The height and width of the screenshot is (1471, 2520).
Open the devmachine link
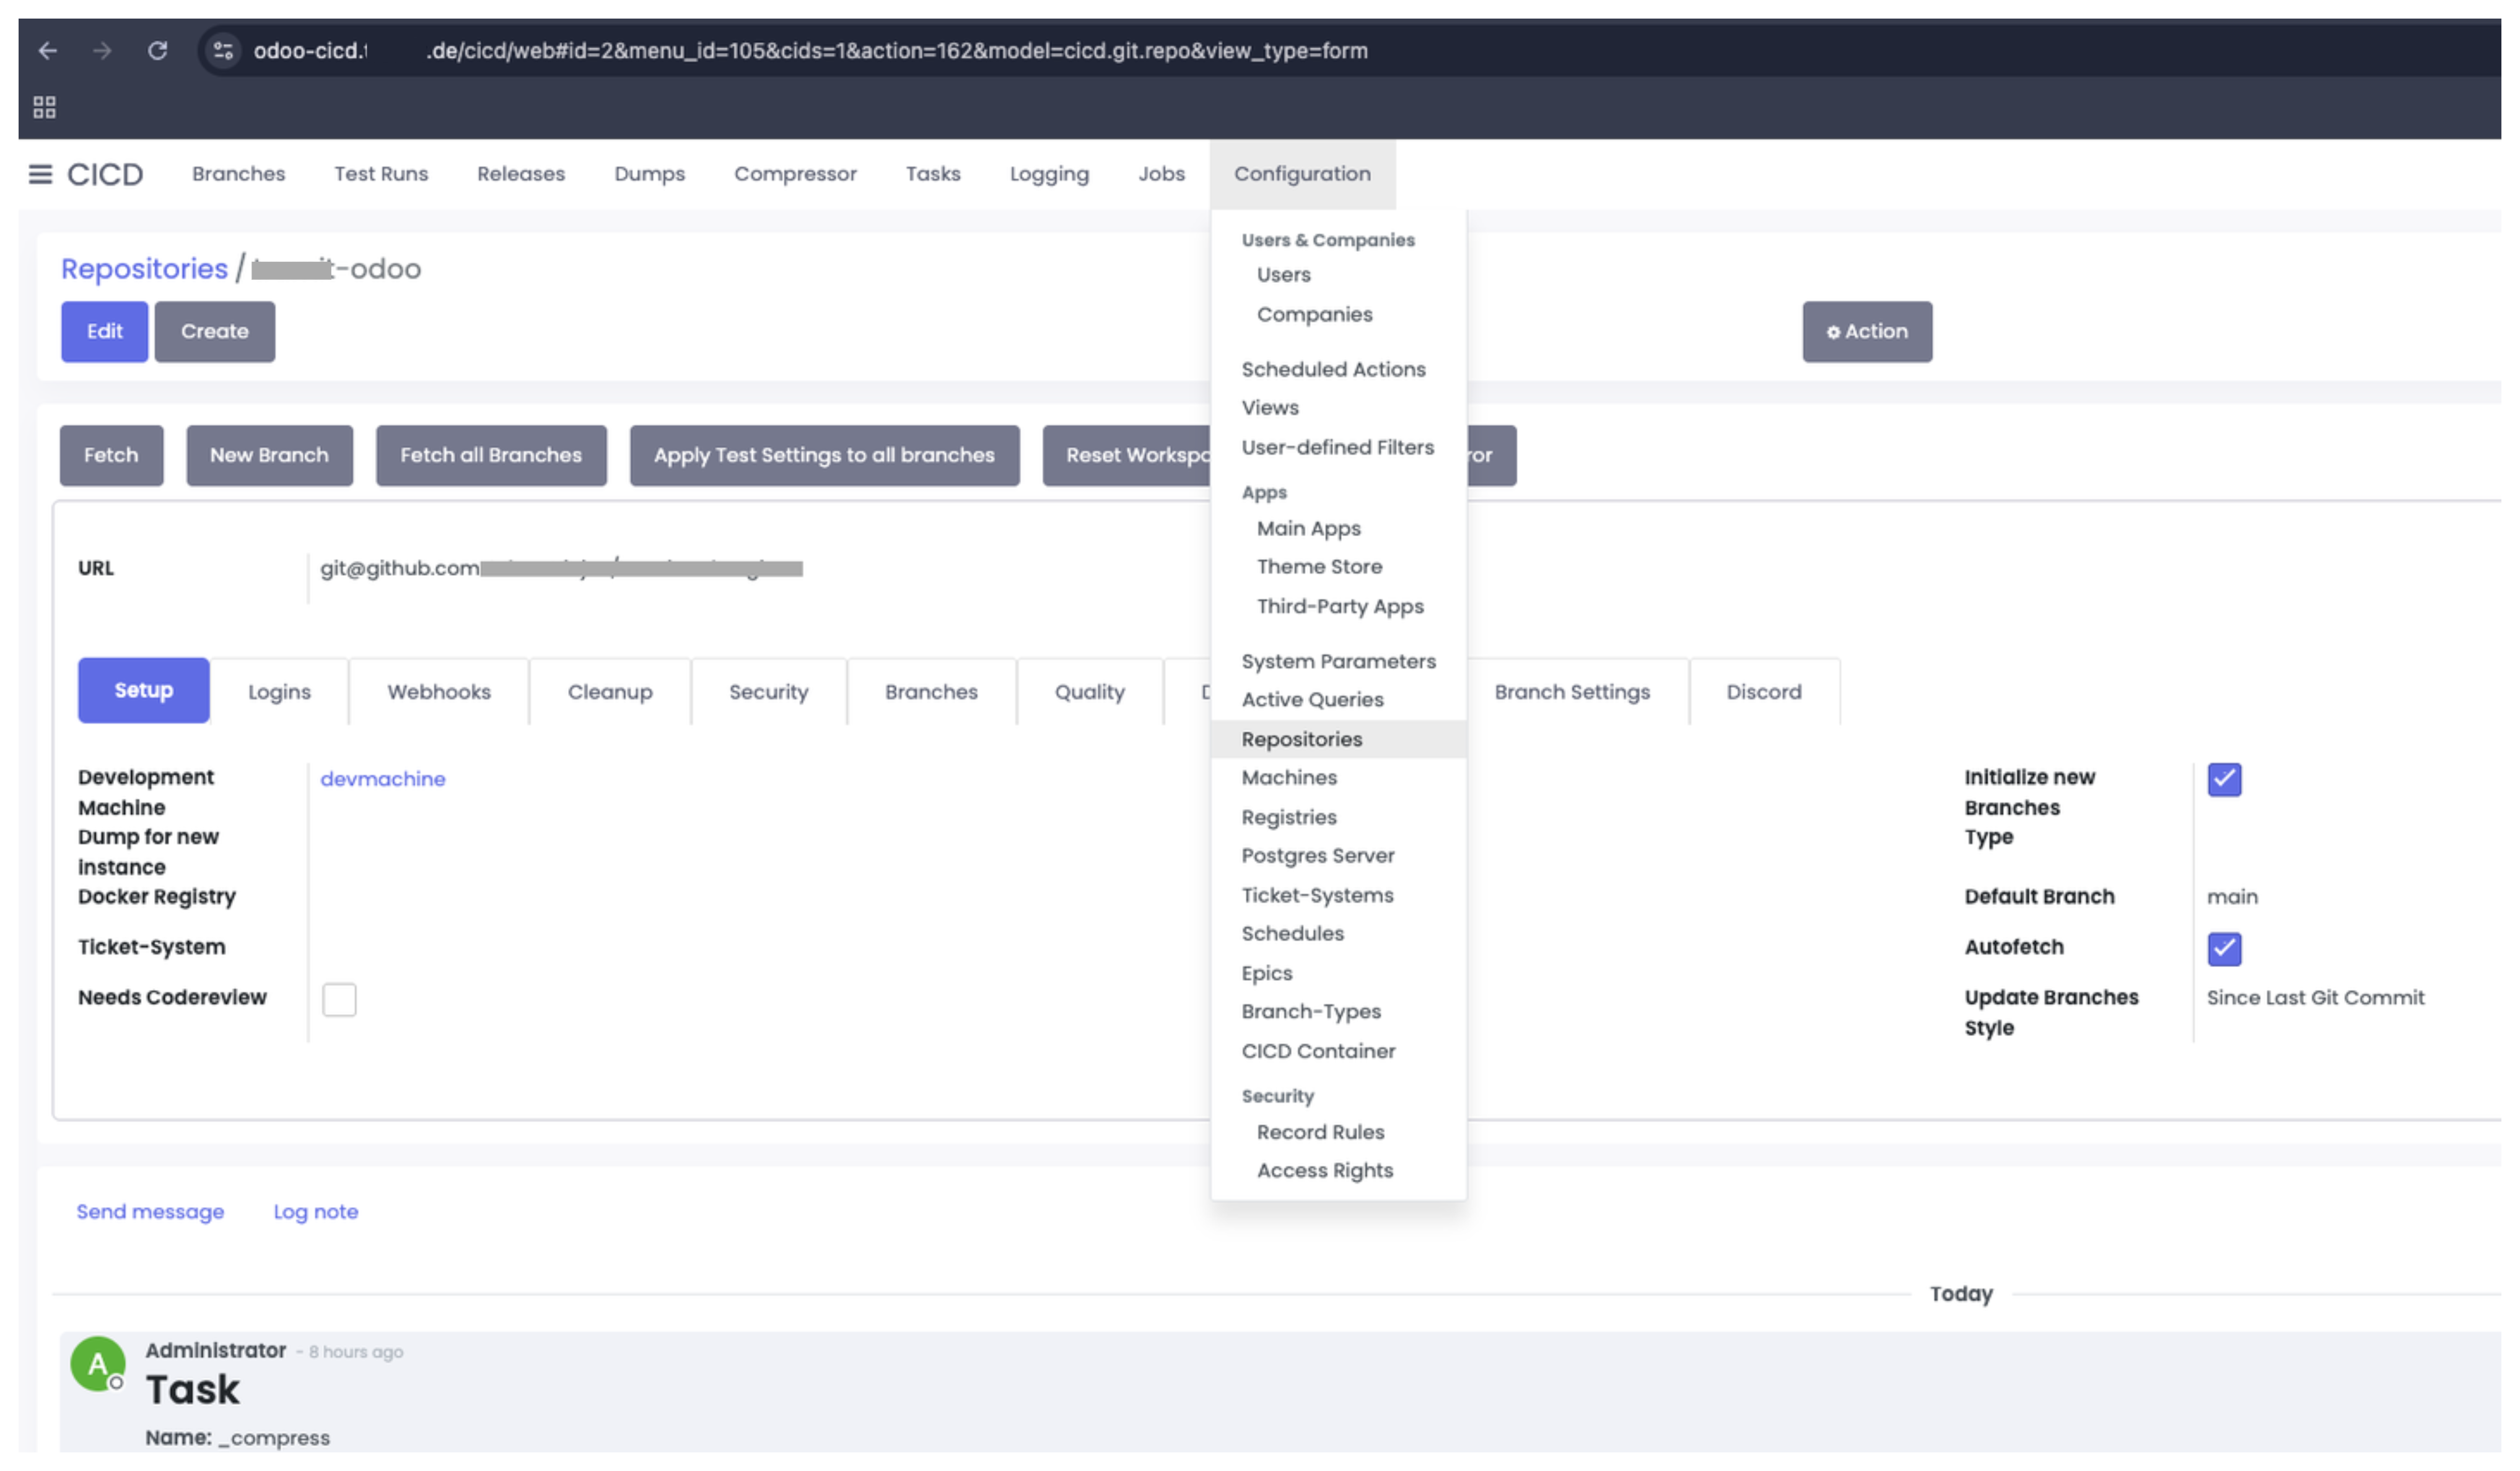(383, 779)
